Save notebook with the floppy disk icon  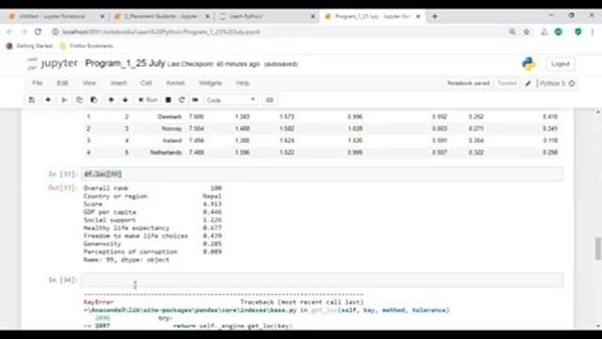[32, 100]
